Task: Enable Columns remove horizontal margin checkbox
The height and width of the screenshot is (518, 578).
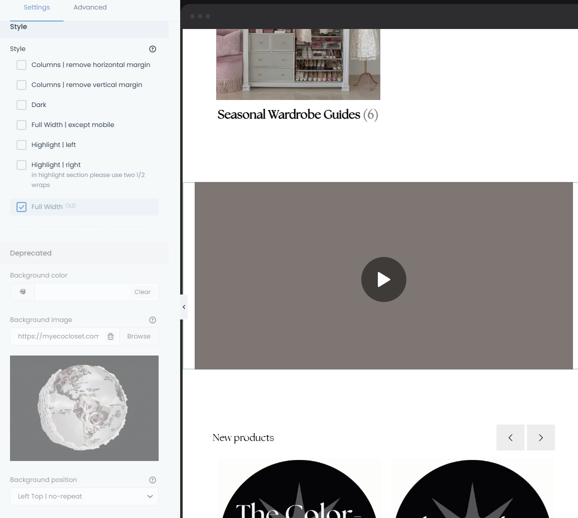Action: coord(22,65)
